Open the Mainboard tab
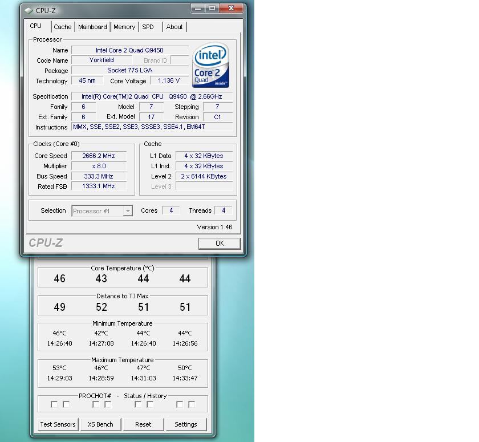 click(92, 27)
